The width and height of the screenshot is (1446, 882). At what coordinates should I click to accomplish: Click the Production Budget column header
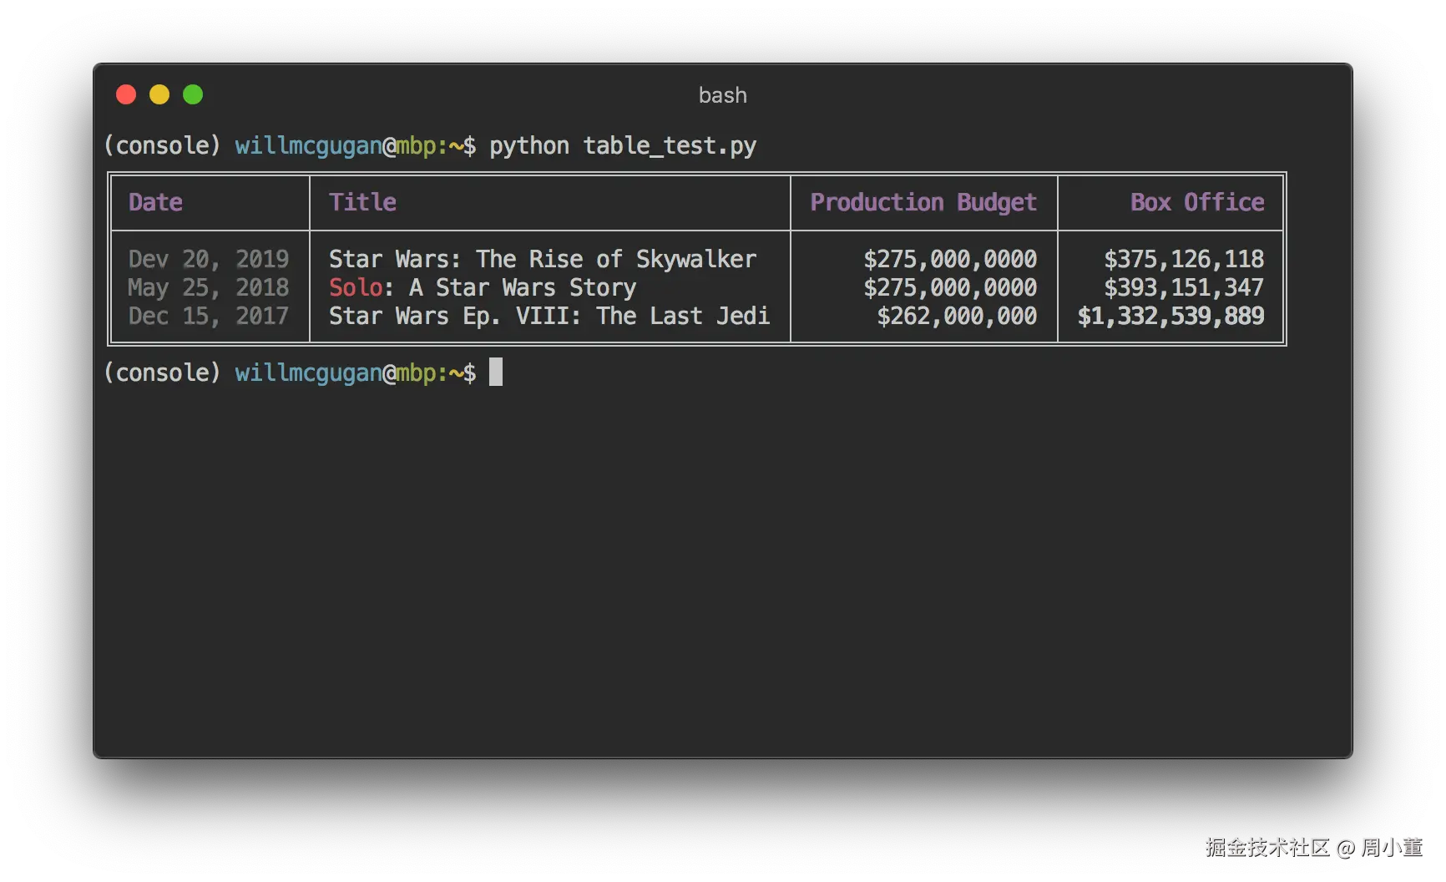923,202
